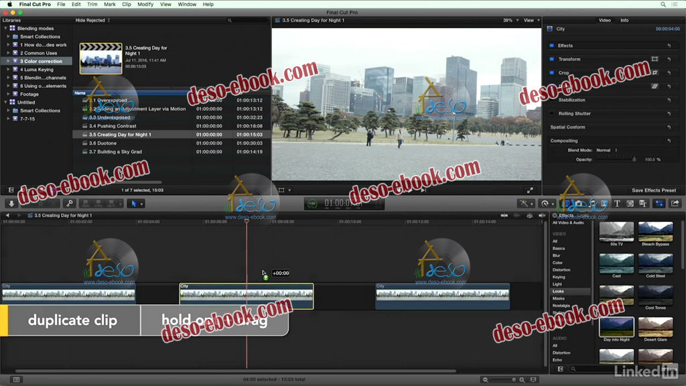Click the Titles browser T icon
The width and height of the screenshot is (686, 386).
coord(617,203)
